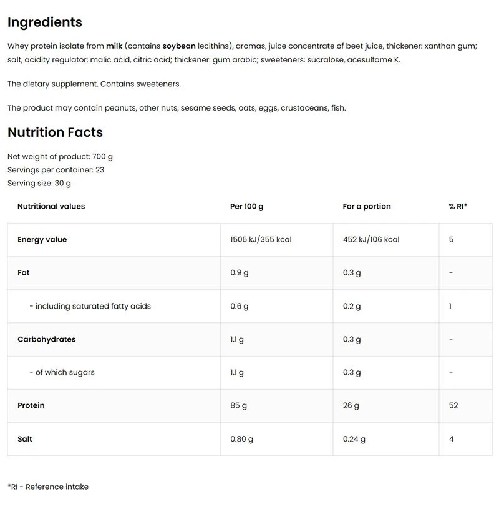
Task: Select the Net weight of product line
Action: click(60, 157)
